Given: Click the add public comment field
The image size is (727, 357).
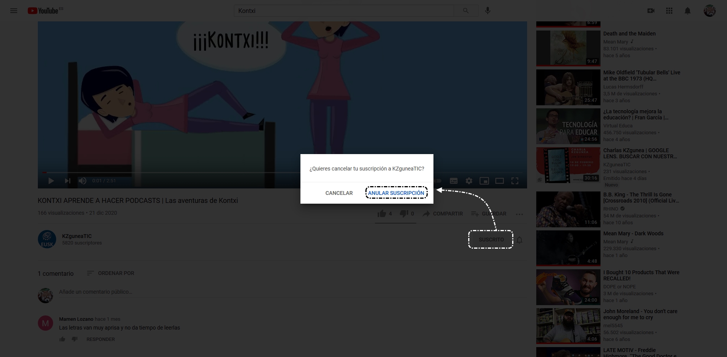Looking at the screenshot, I should [x=292, y=292].
